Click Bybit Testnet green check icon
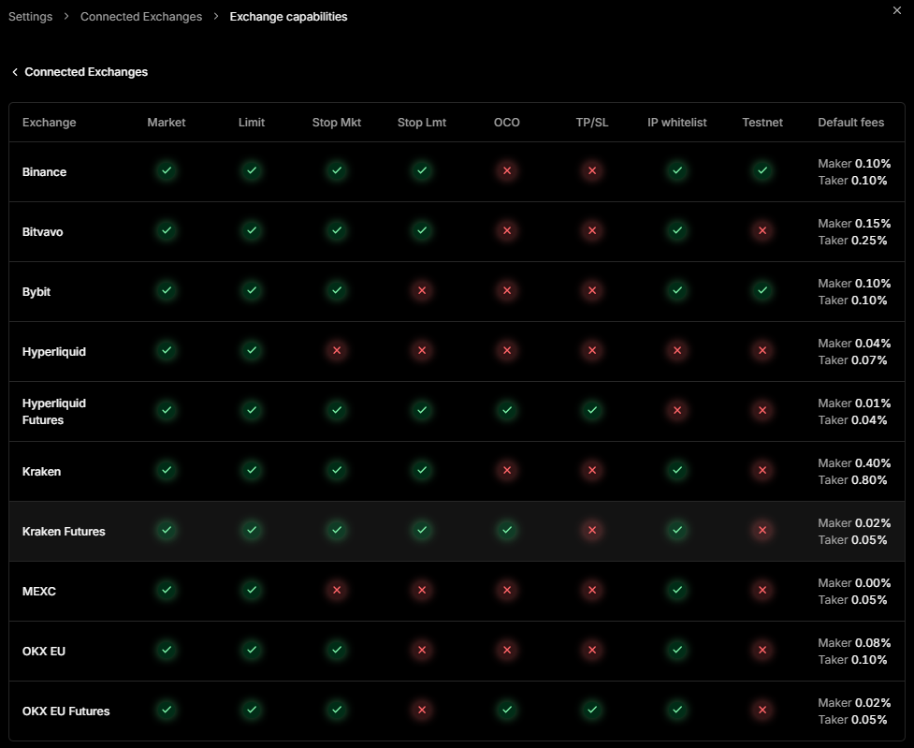Viewport: 914px width, 748px height. [x=762, y=290]
